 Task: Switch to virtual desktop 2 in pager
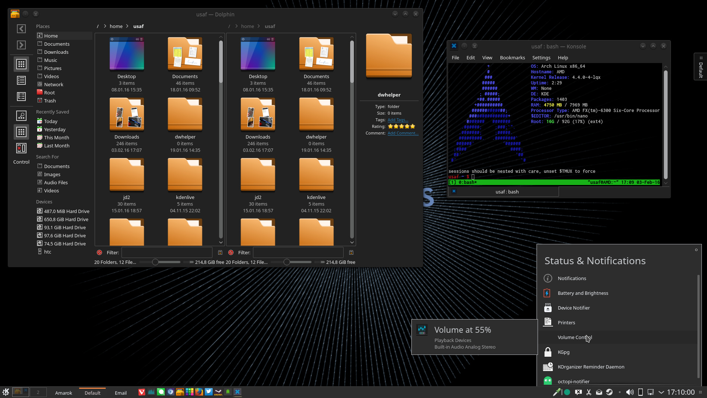coord(38,392)
